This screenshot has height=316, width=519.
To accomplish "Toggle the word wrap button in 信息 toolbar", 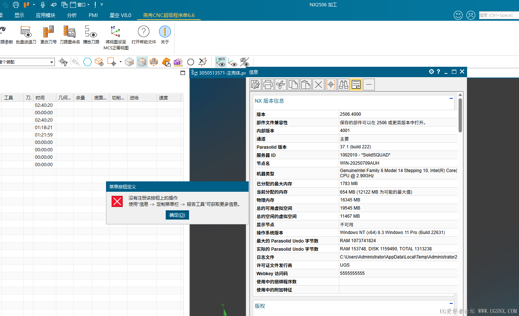I will pyautogui.click(x=356, y=85).
